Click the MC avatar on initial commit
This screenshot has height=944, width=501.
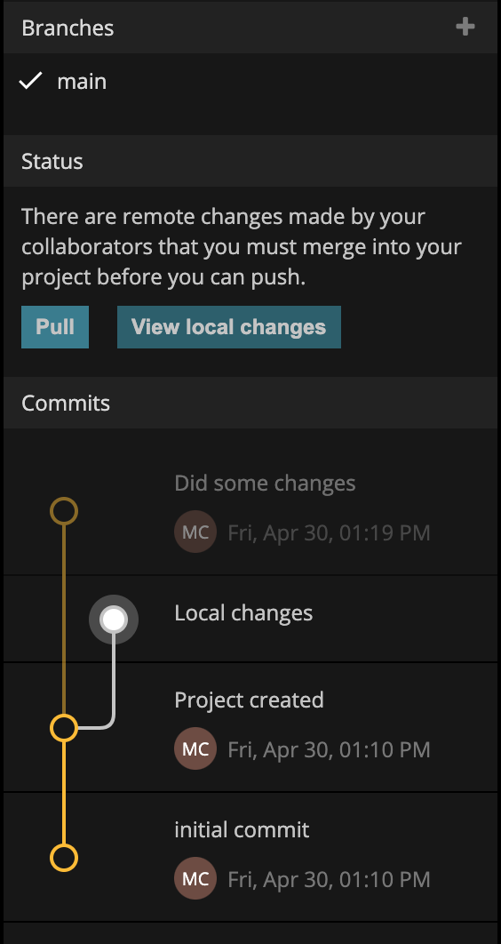click(x=195, y=878)
